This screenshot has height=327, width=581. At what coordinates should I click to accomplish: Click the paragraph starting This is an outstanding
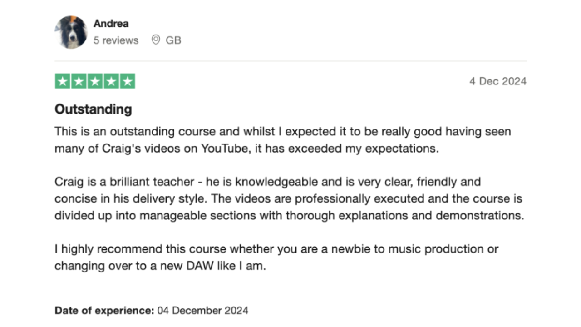(x=283, y=140)
